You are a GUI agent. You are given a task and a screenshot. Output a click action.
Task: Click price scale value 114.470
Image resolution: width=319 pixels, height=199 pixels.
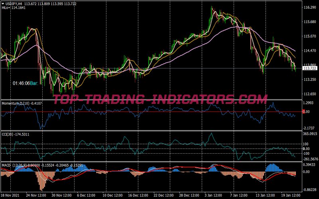click(310, 51)
